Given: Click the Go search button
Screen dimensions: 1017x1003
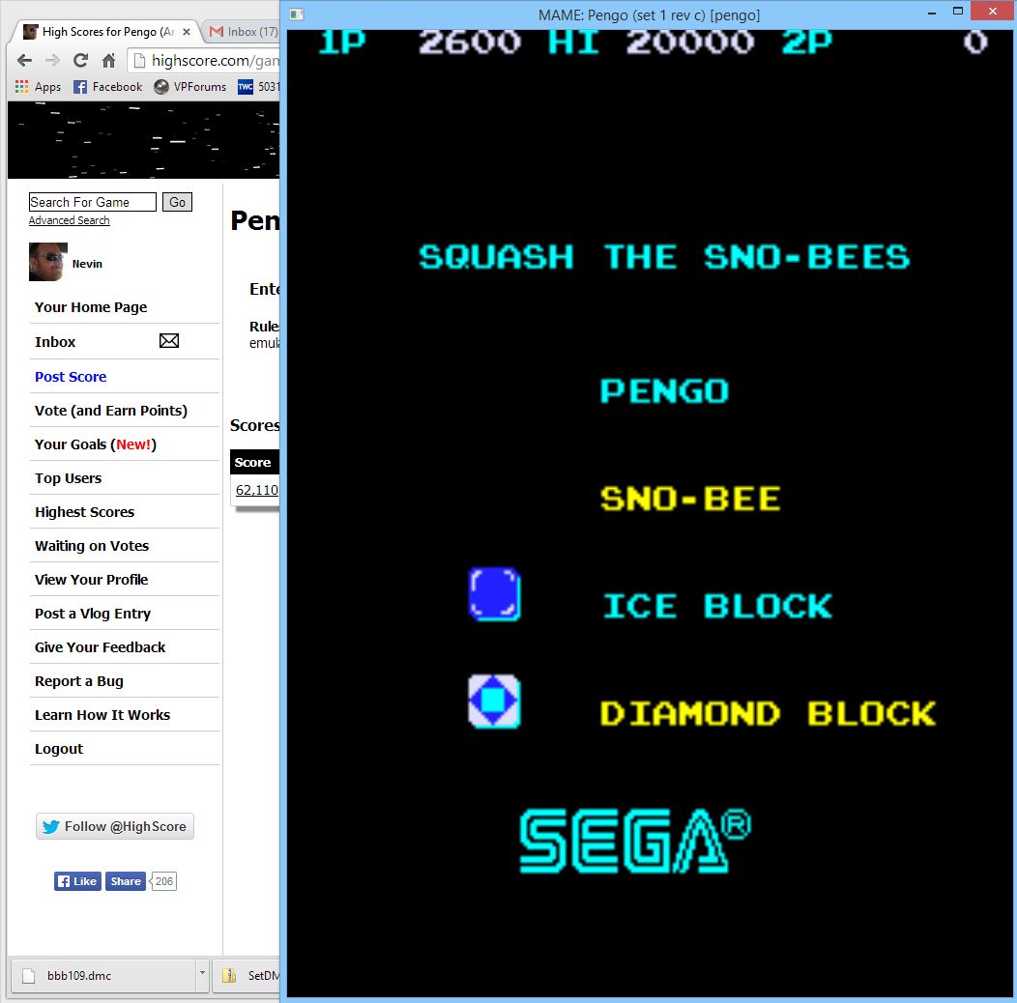Looking at the screenshot, I should pos(177,202).
